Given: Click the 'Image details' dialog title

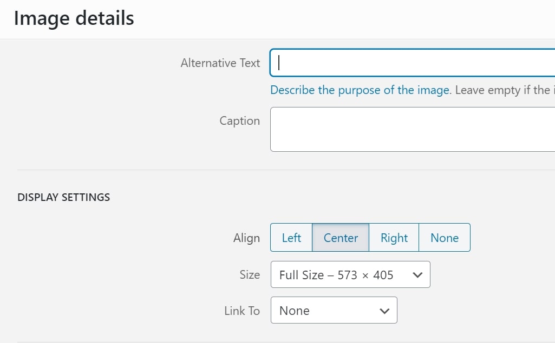Looking at the screenshot, I should 74,18.
